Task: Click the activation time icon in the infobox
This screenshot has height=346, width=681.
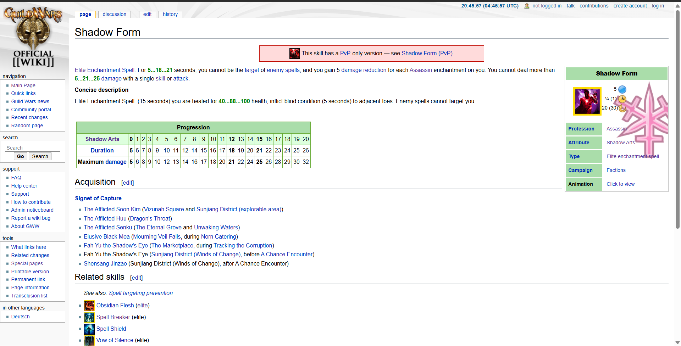Action: tap(622, 99)
